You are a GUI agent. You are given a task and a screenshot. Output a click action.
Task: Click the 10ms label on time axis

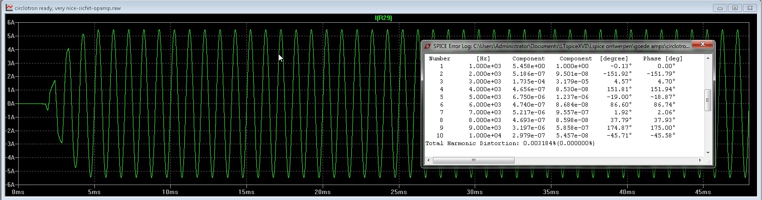pos(170,192)
